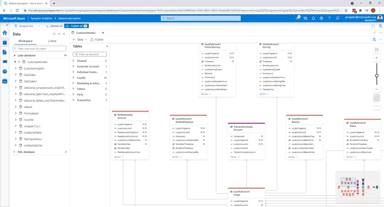Open Chrome extensions puzzle icon
This screenshot has height=207, width=384.
point(360,11)
